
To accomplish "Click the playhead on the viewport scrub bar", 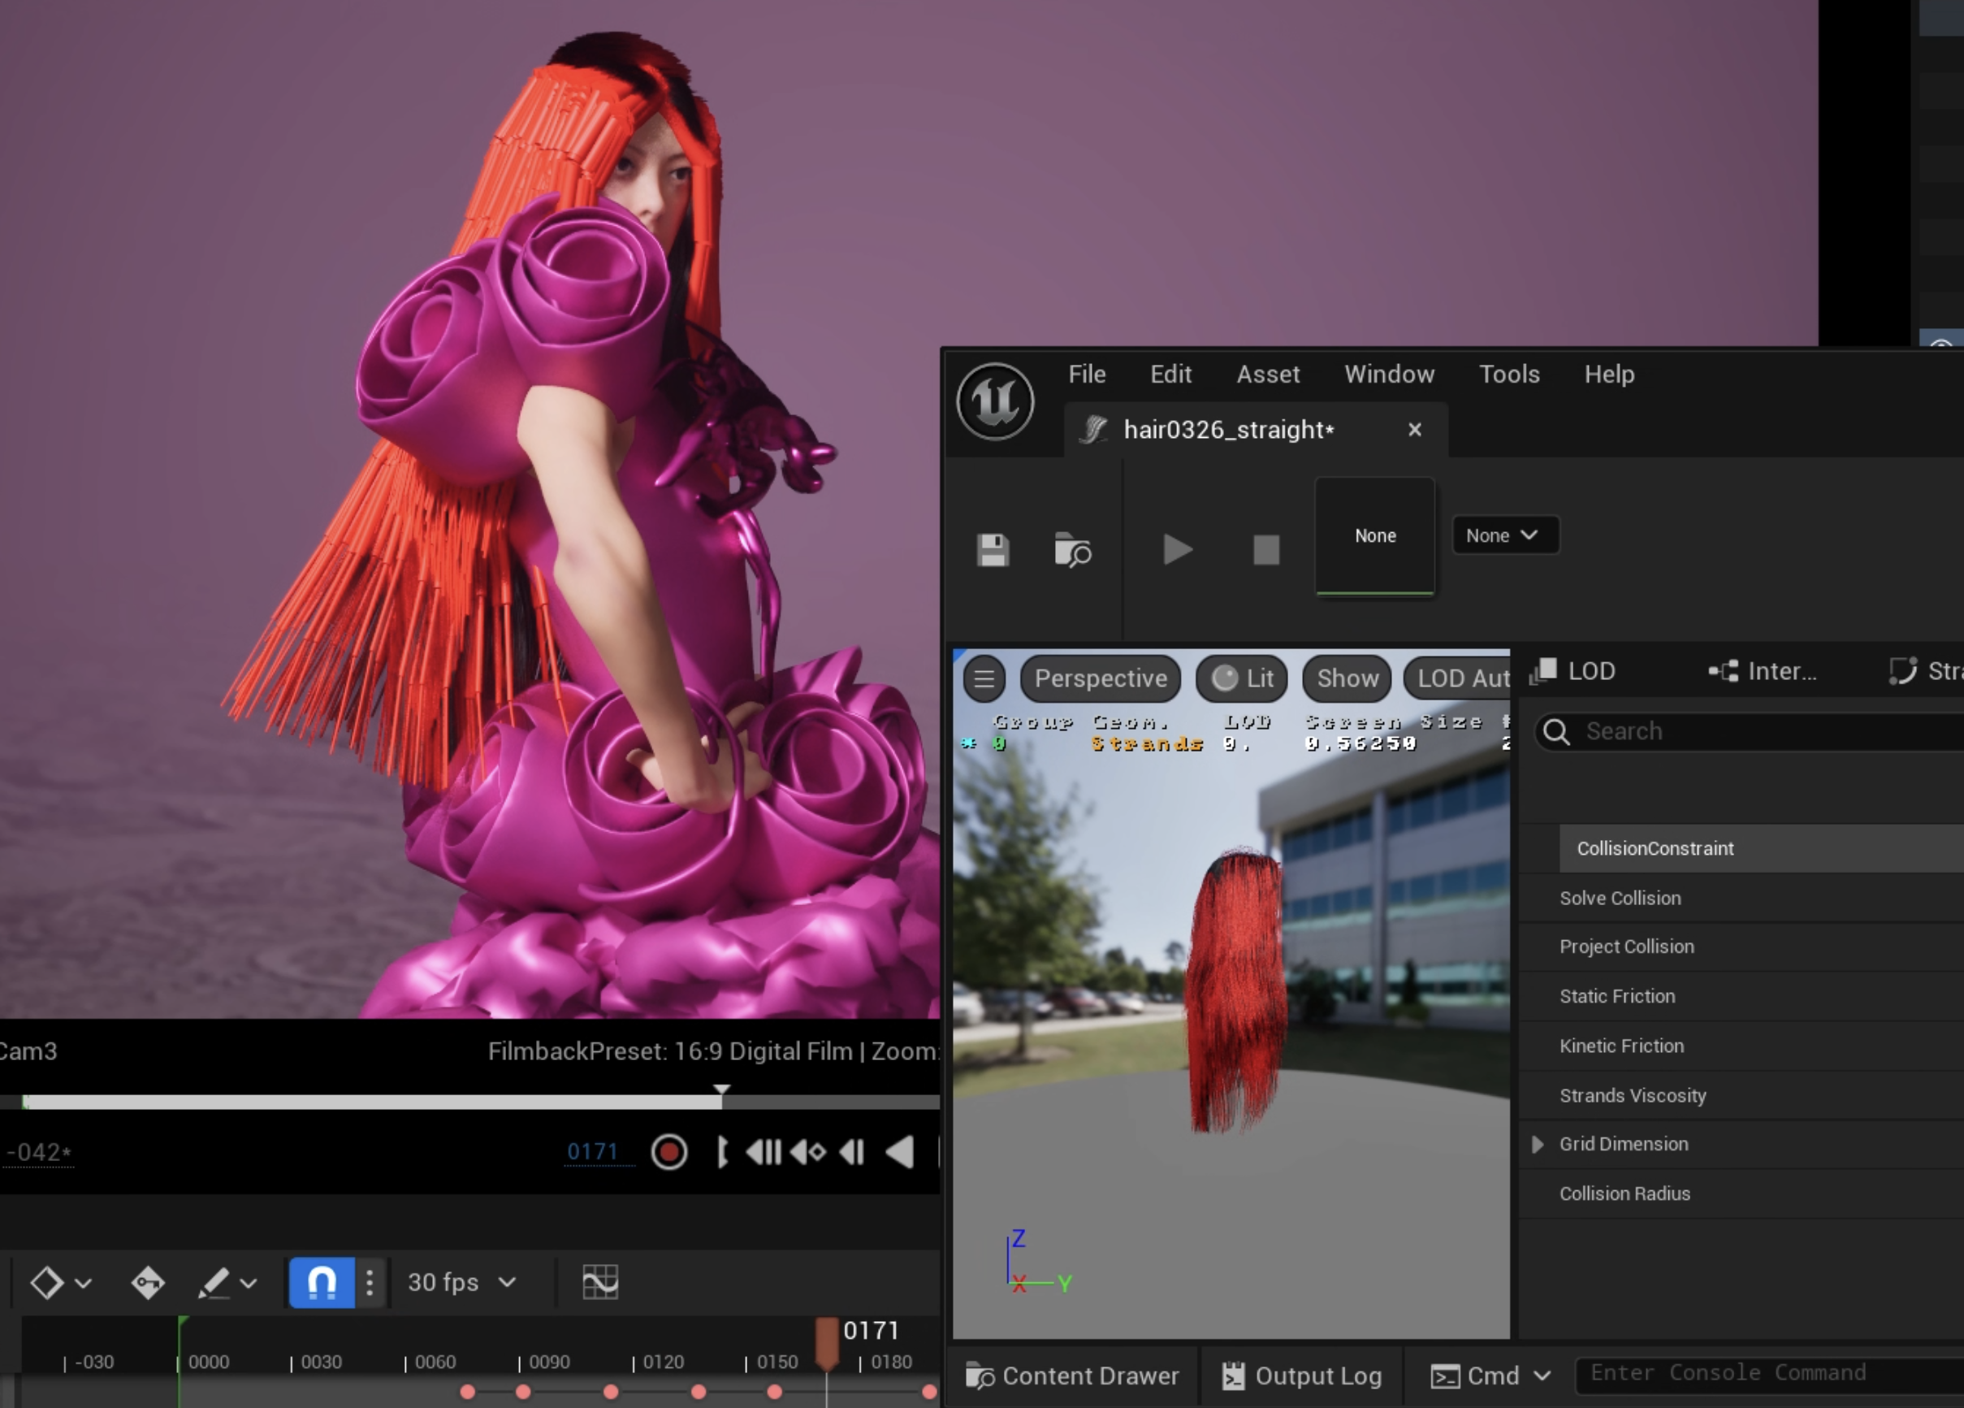I will coord(721,1094).
